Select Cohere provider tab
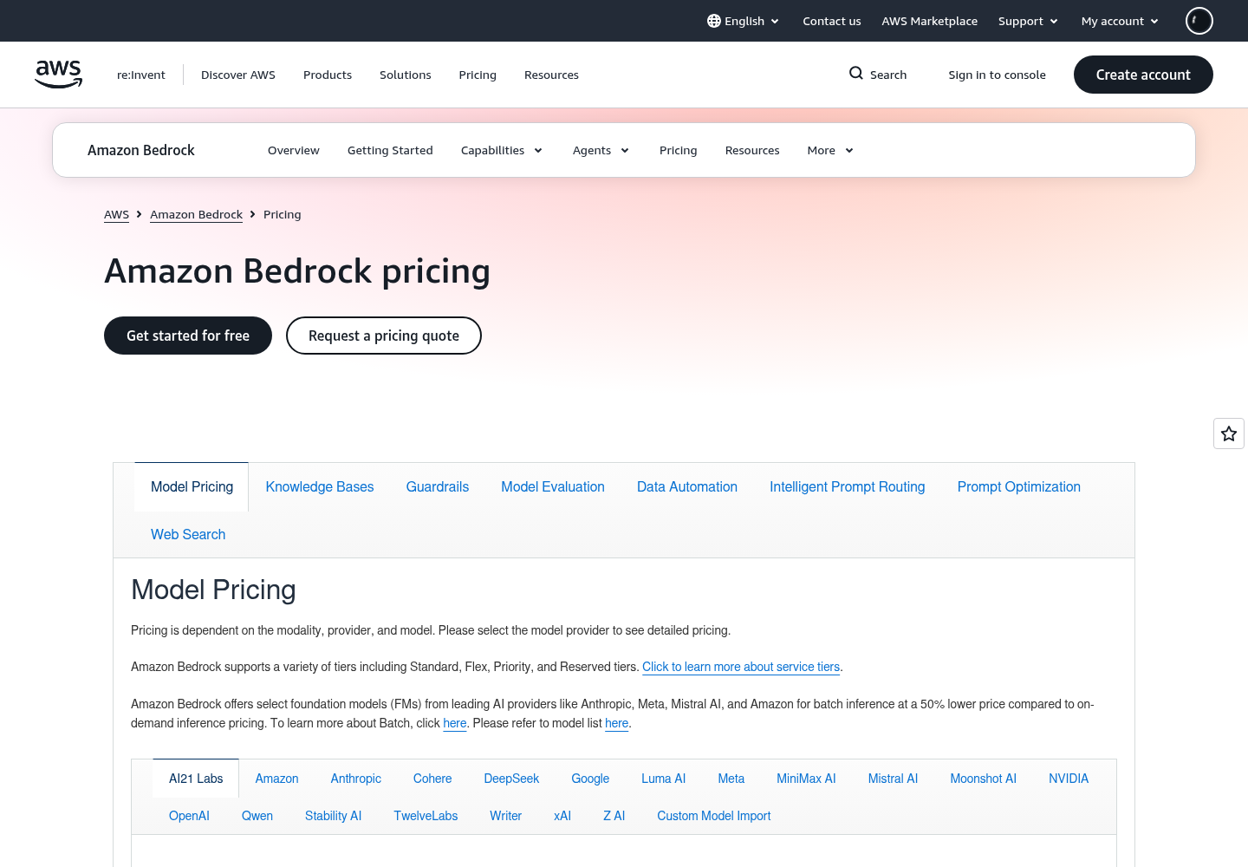 [x=432, y=779]
